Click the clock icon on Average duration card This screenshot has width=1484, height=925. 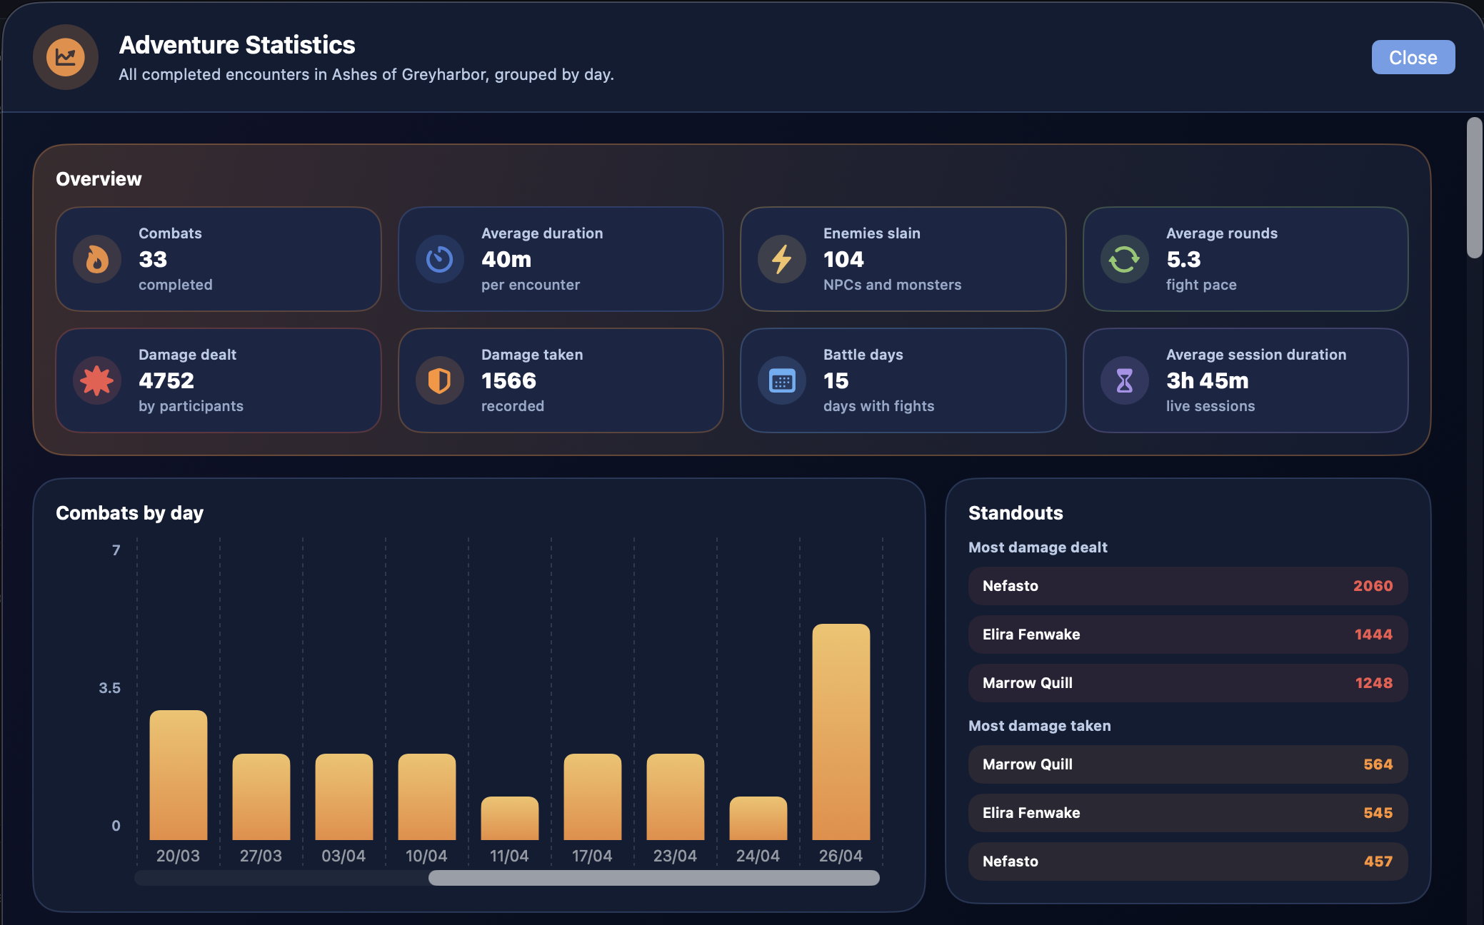(x=439, y=259)
